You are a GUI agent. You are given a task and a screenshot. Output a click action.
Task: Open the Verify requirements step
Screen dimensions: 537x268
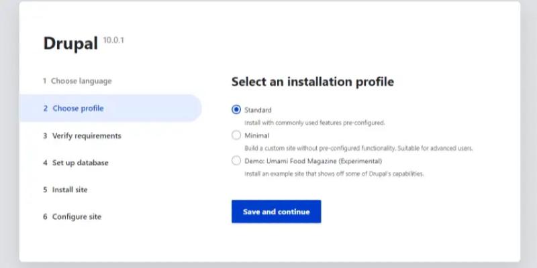pyautogui.click(x=87, y=135)
